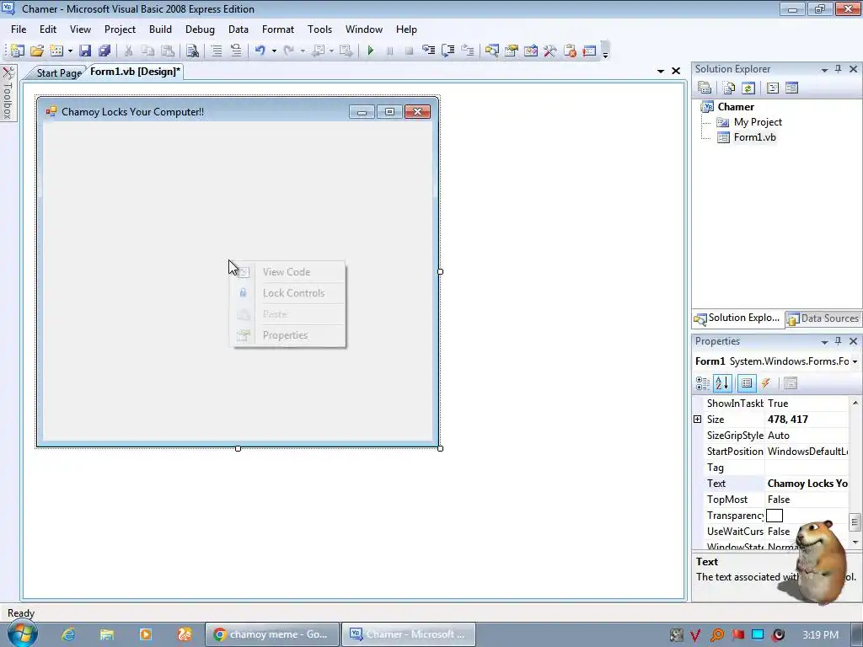Toggle auto-hide pin on Properties panel
The width and height of the screenshot is (863, 647).
click(x=839, y=341)
